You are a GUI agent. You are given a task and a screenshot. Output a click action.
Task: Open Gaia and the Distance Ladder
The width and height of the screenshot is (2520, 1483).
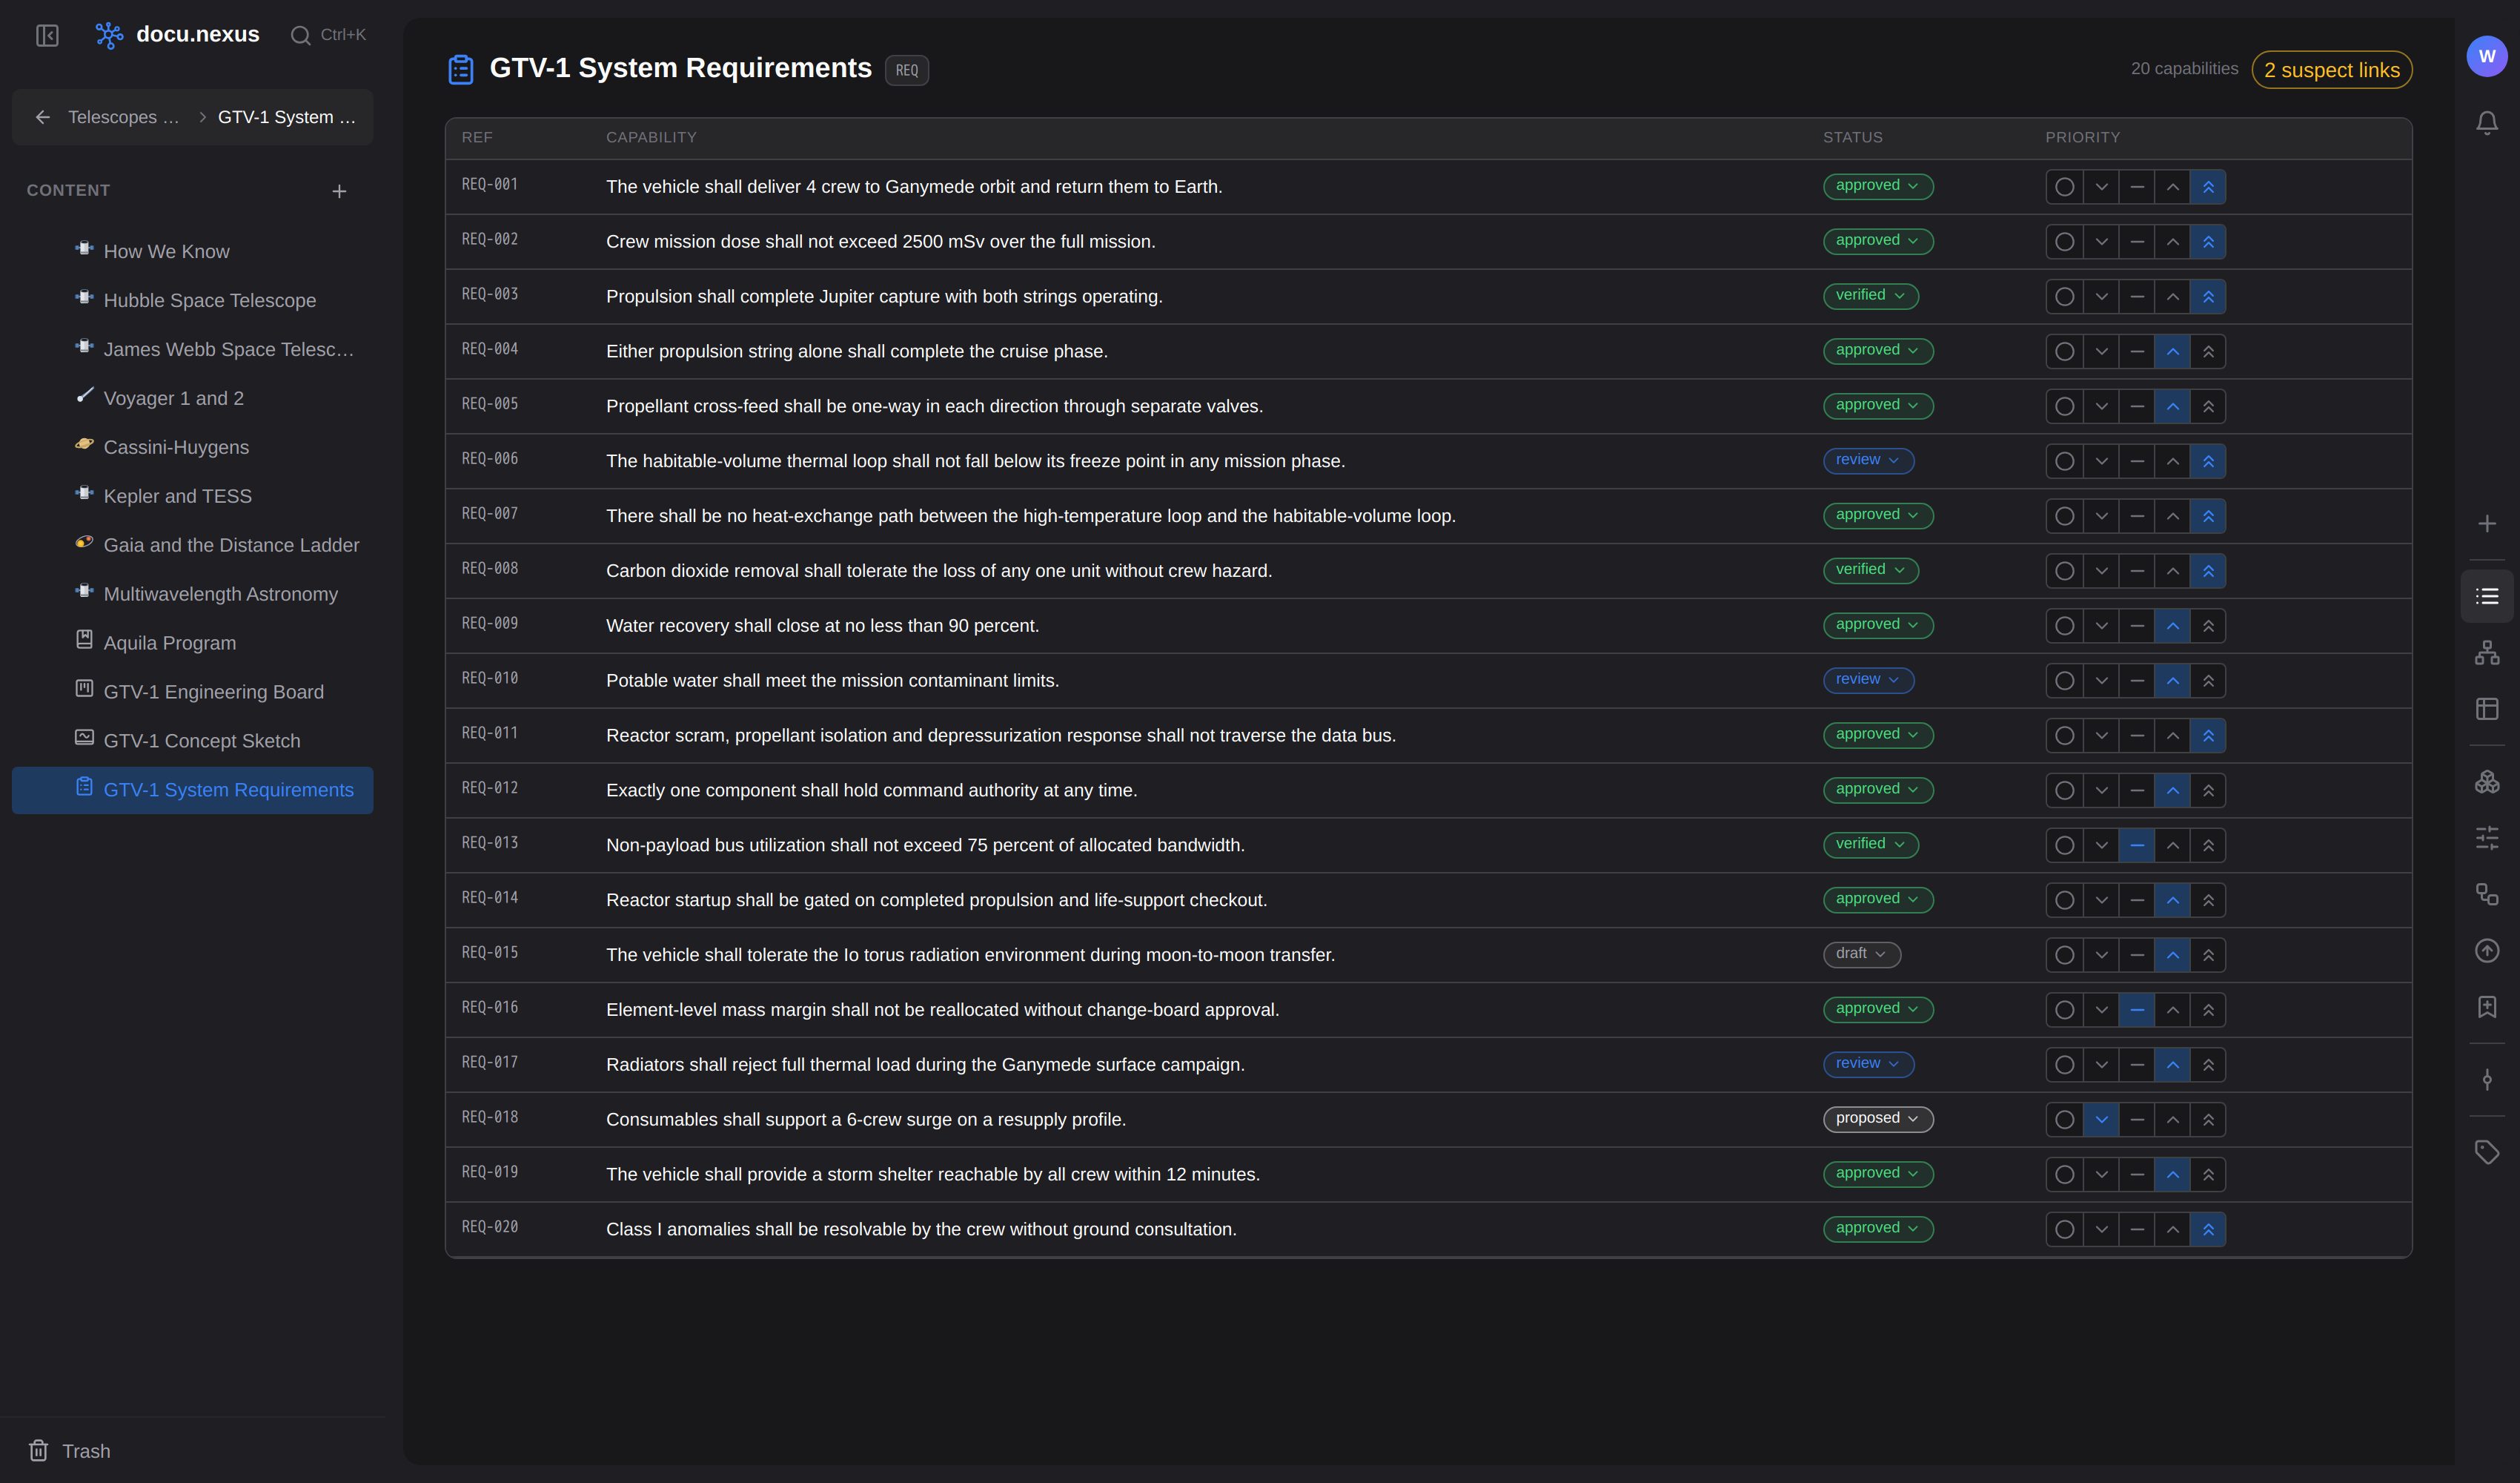192,545
